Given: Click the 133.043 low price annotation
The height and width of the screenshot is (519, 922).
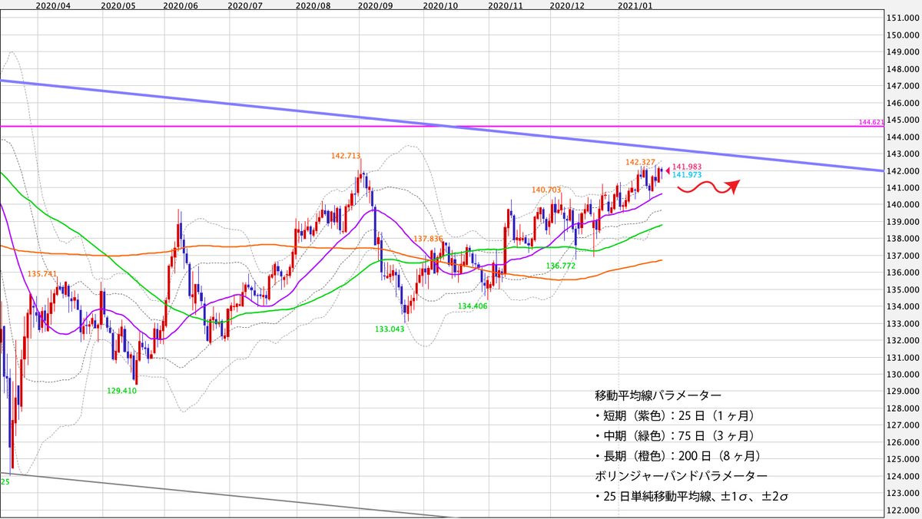Looking at the screenshot, I should point(390,329).
